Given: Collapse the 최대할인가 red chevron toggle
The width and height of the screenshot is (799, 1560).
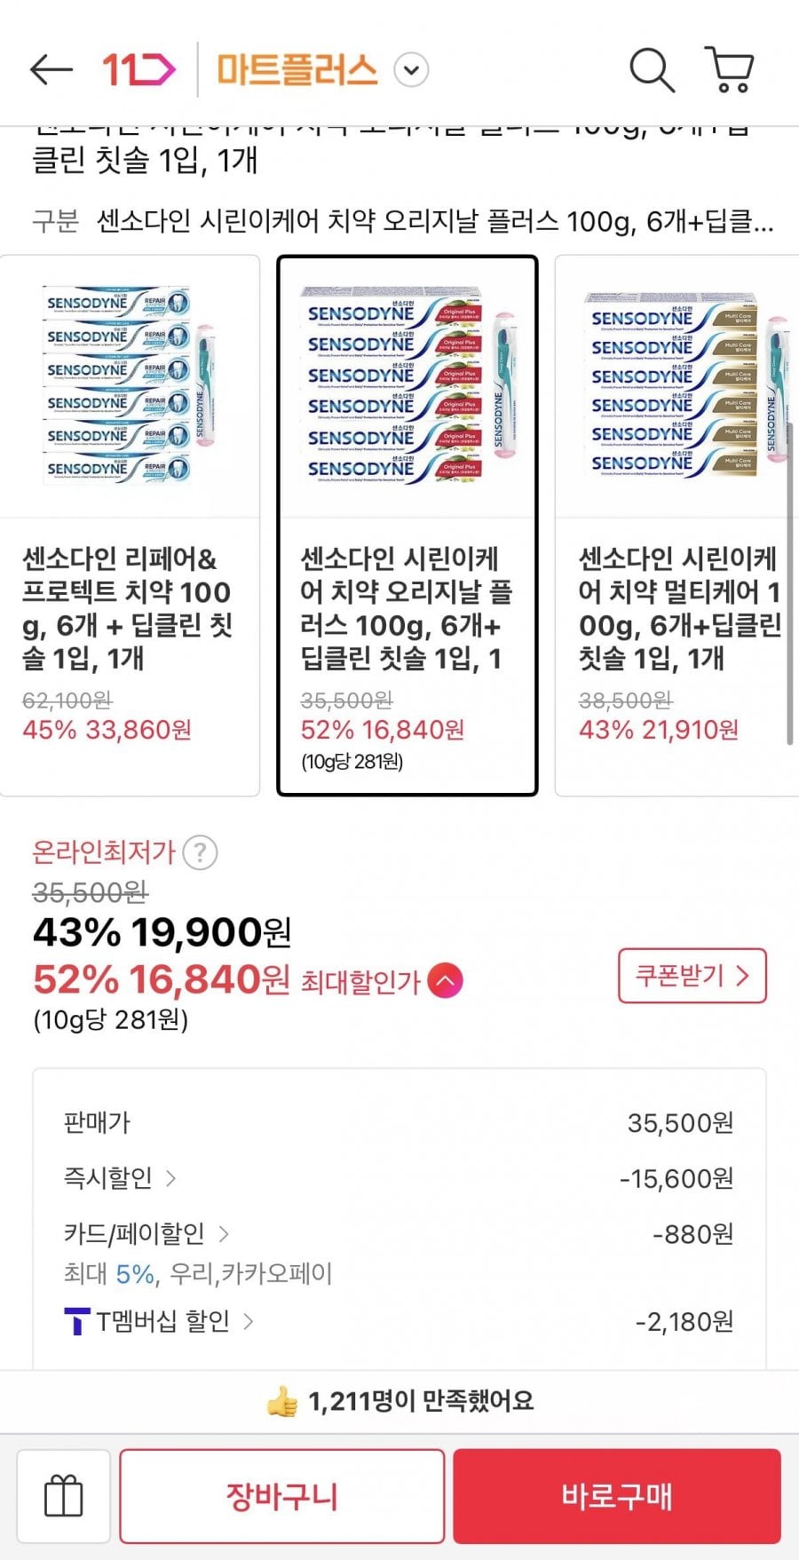Looking at the screenshot, I should tap(446, 981).
